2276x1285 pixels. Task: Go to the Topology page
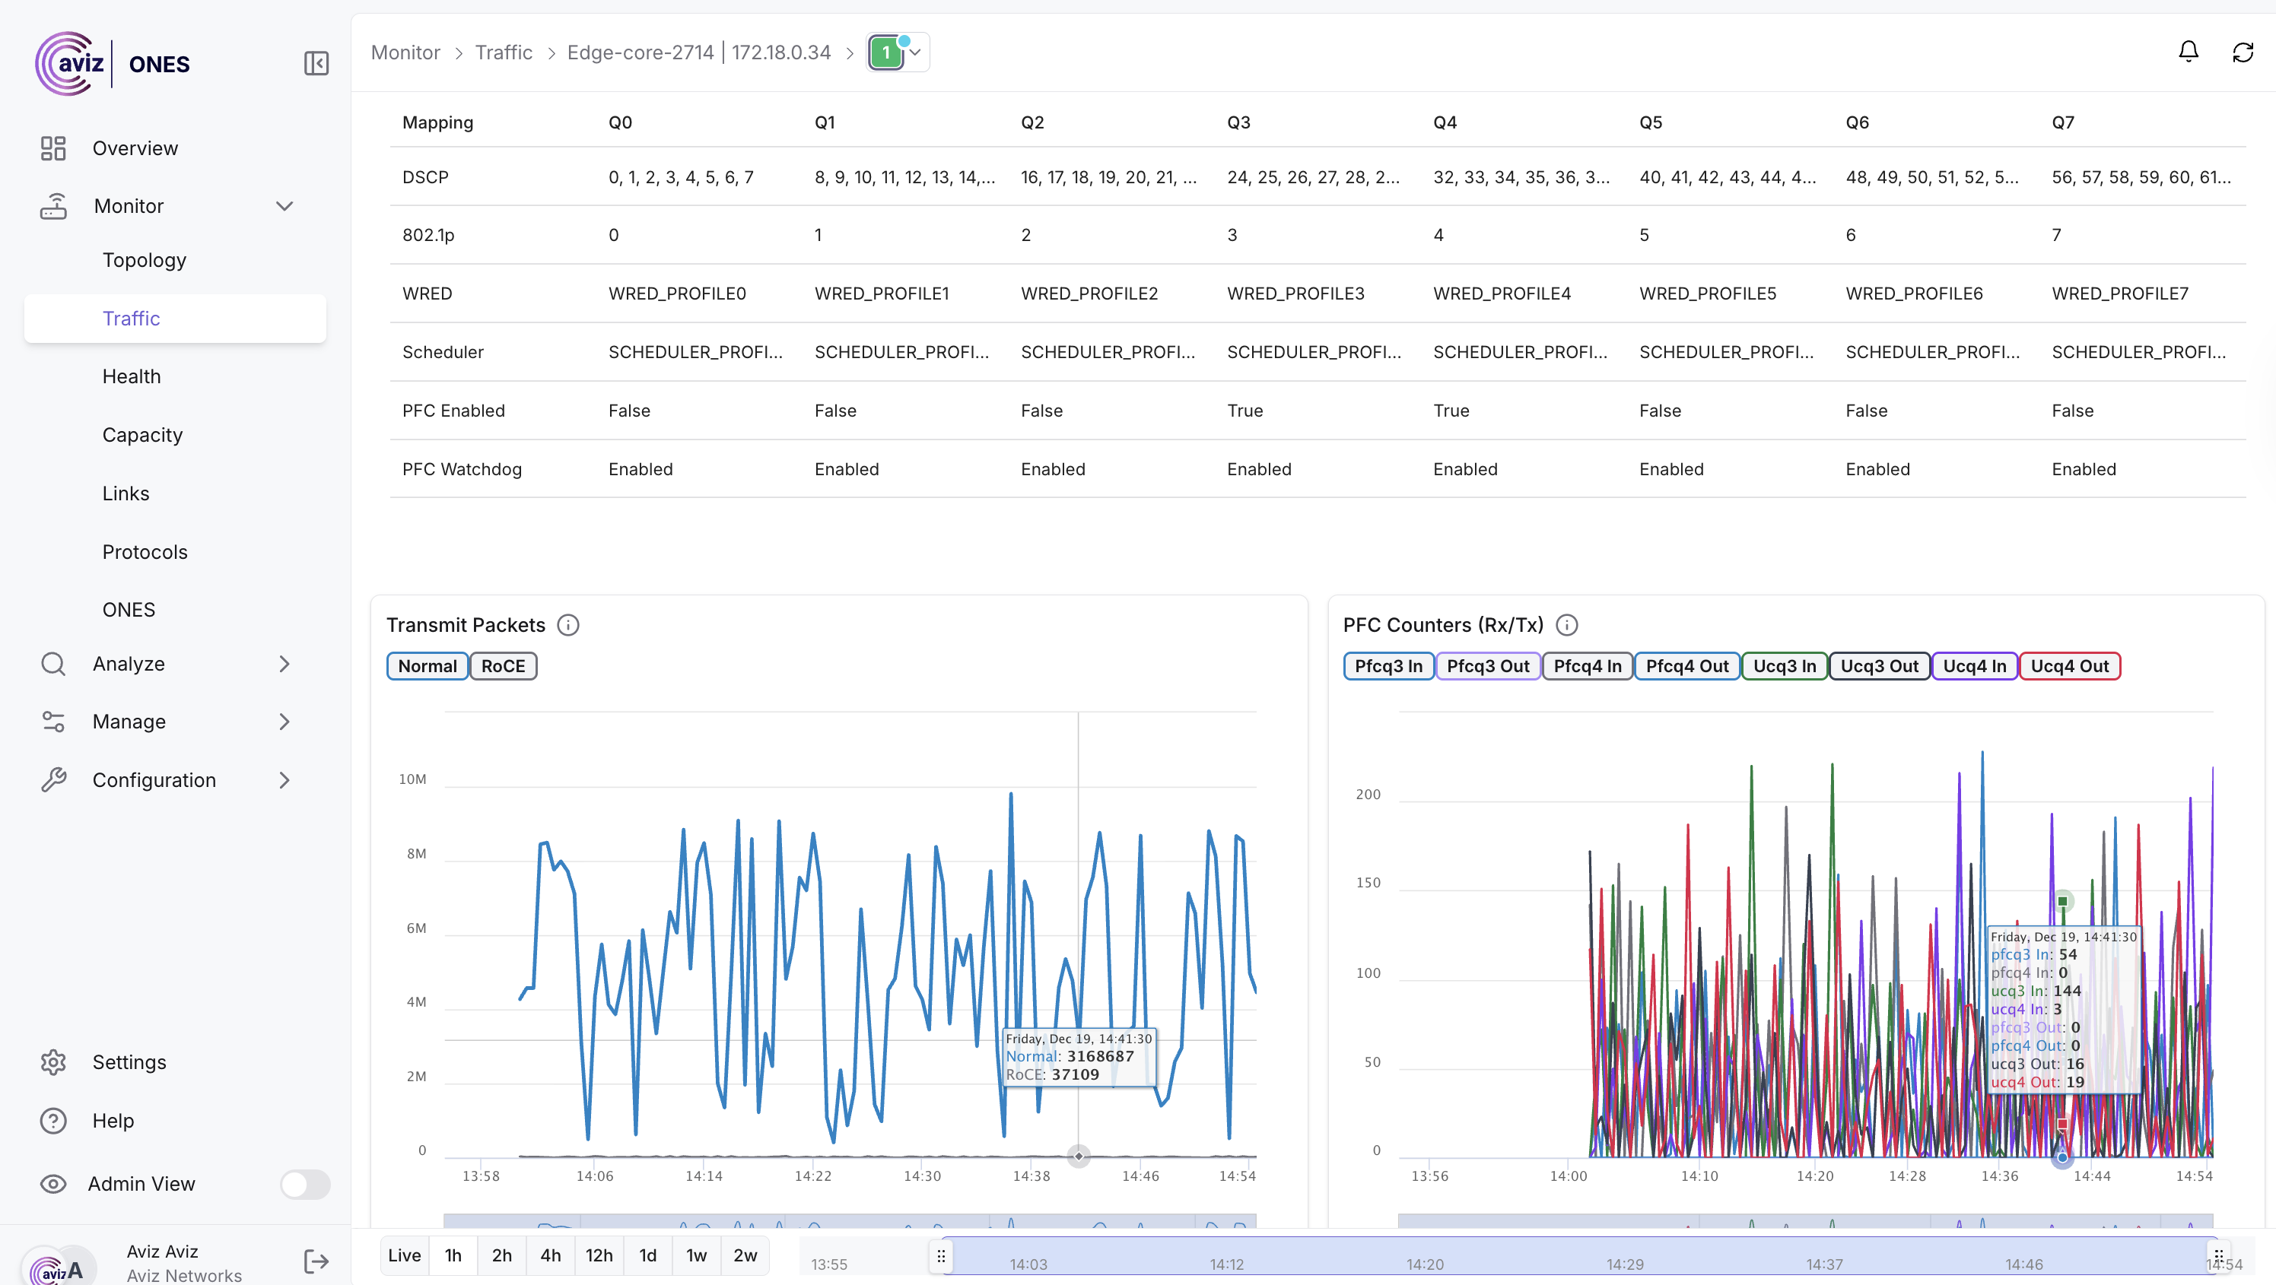[144, 259]
